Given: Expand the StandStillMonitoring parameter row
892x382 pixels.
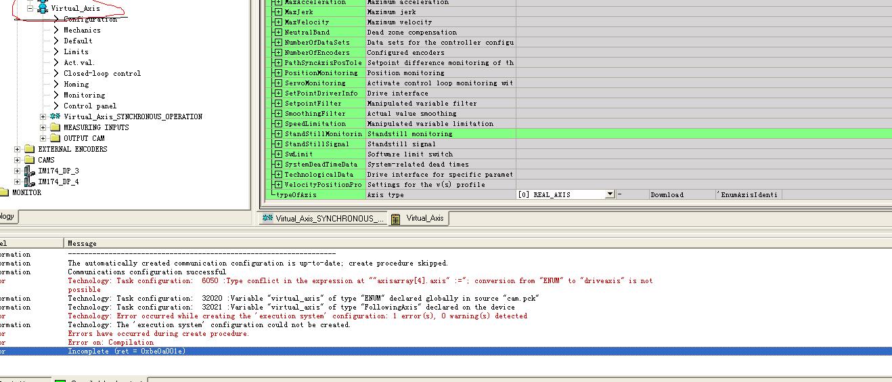Looking at the screenshot, I should 278,133.
